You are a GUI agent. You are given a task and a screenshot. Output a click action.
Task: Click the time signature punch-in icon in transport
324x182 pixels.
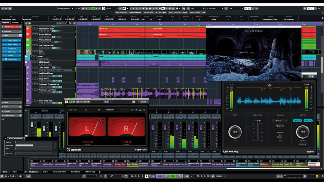(x=150, y=176)
